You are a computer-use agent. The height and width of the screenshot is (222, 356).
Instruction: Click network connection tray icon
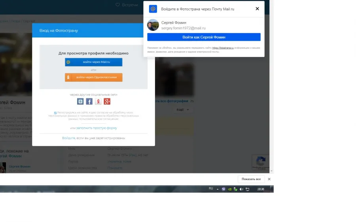point(248,189)
